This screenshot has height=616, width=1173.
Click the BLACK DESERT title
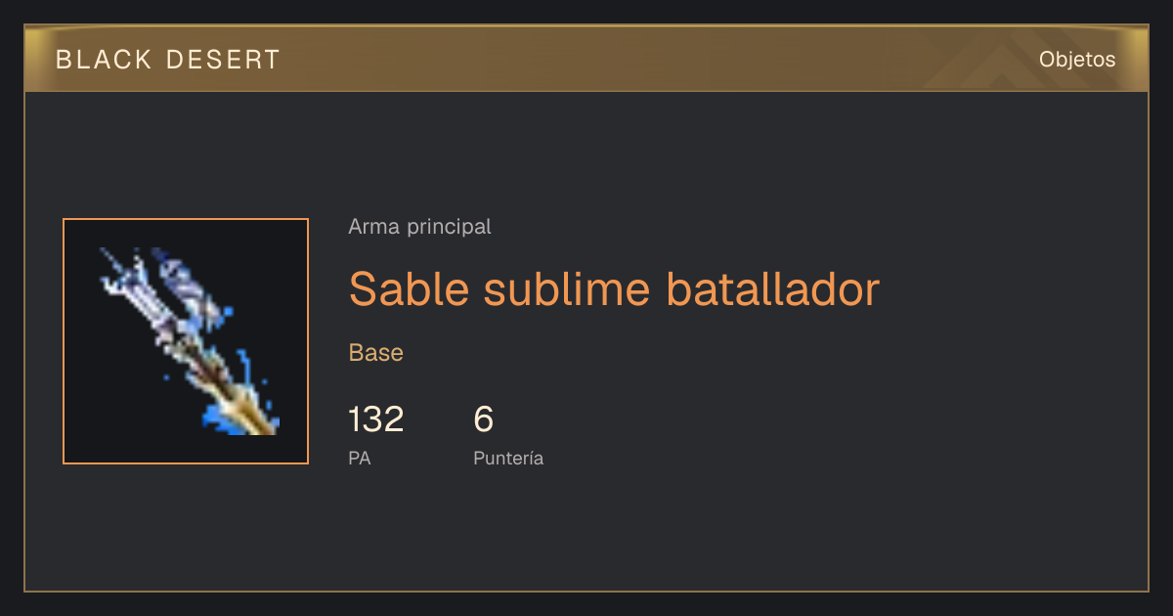168,60
